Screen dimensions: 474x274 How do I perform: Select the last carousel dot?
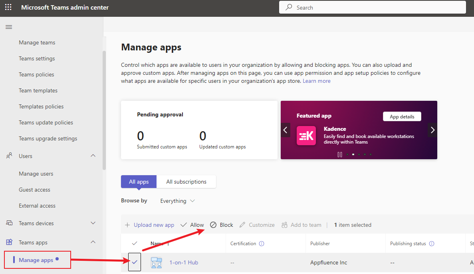click(370, 154)
